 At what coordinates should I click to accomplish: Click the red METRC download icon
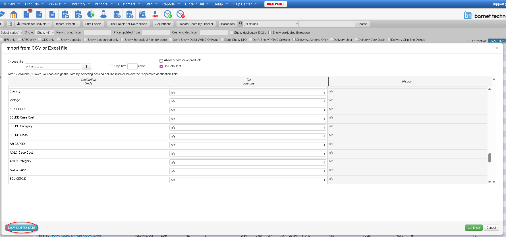(155, 14)
